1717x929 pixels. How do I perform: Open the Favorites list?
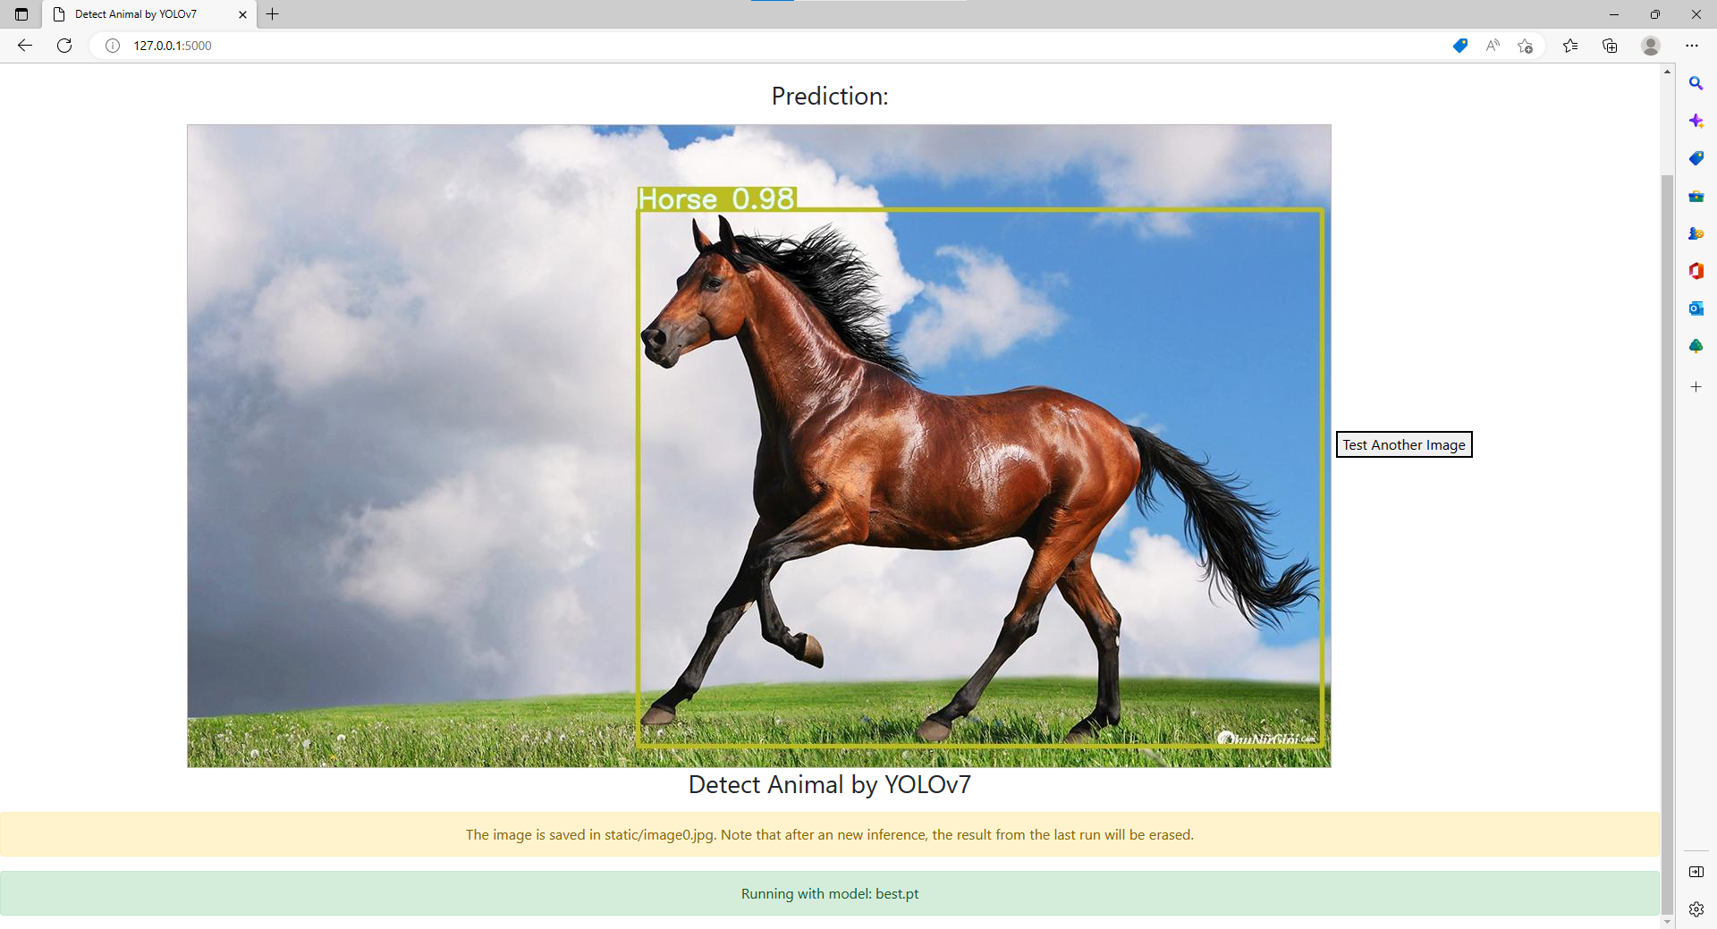coord(1571,46)
